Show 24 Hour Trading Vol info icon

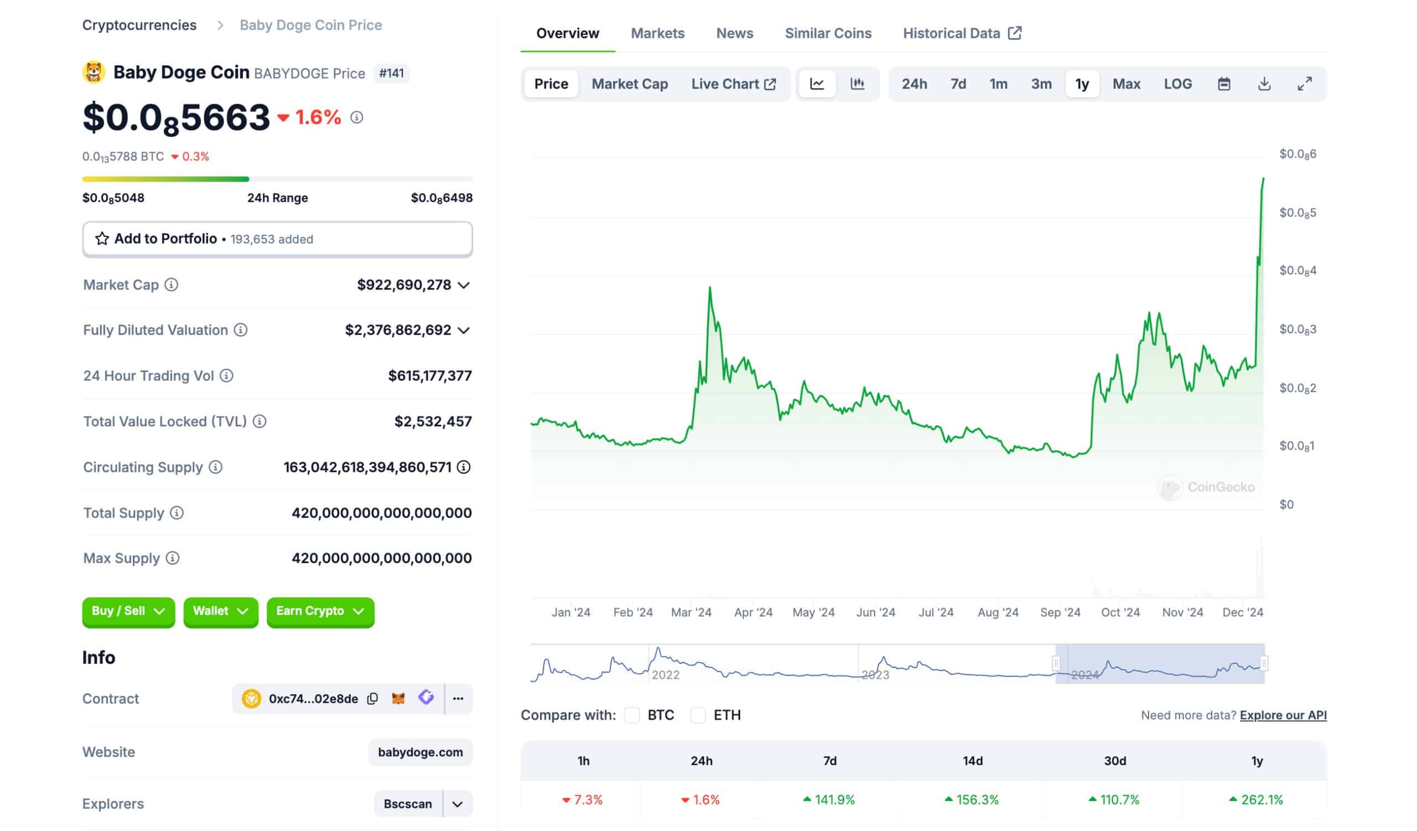(226, 375)
